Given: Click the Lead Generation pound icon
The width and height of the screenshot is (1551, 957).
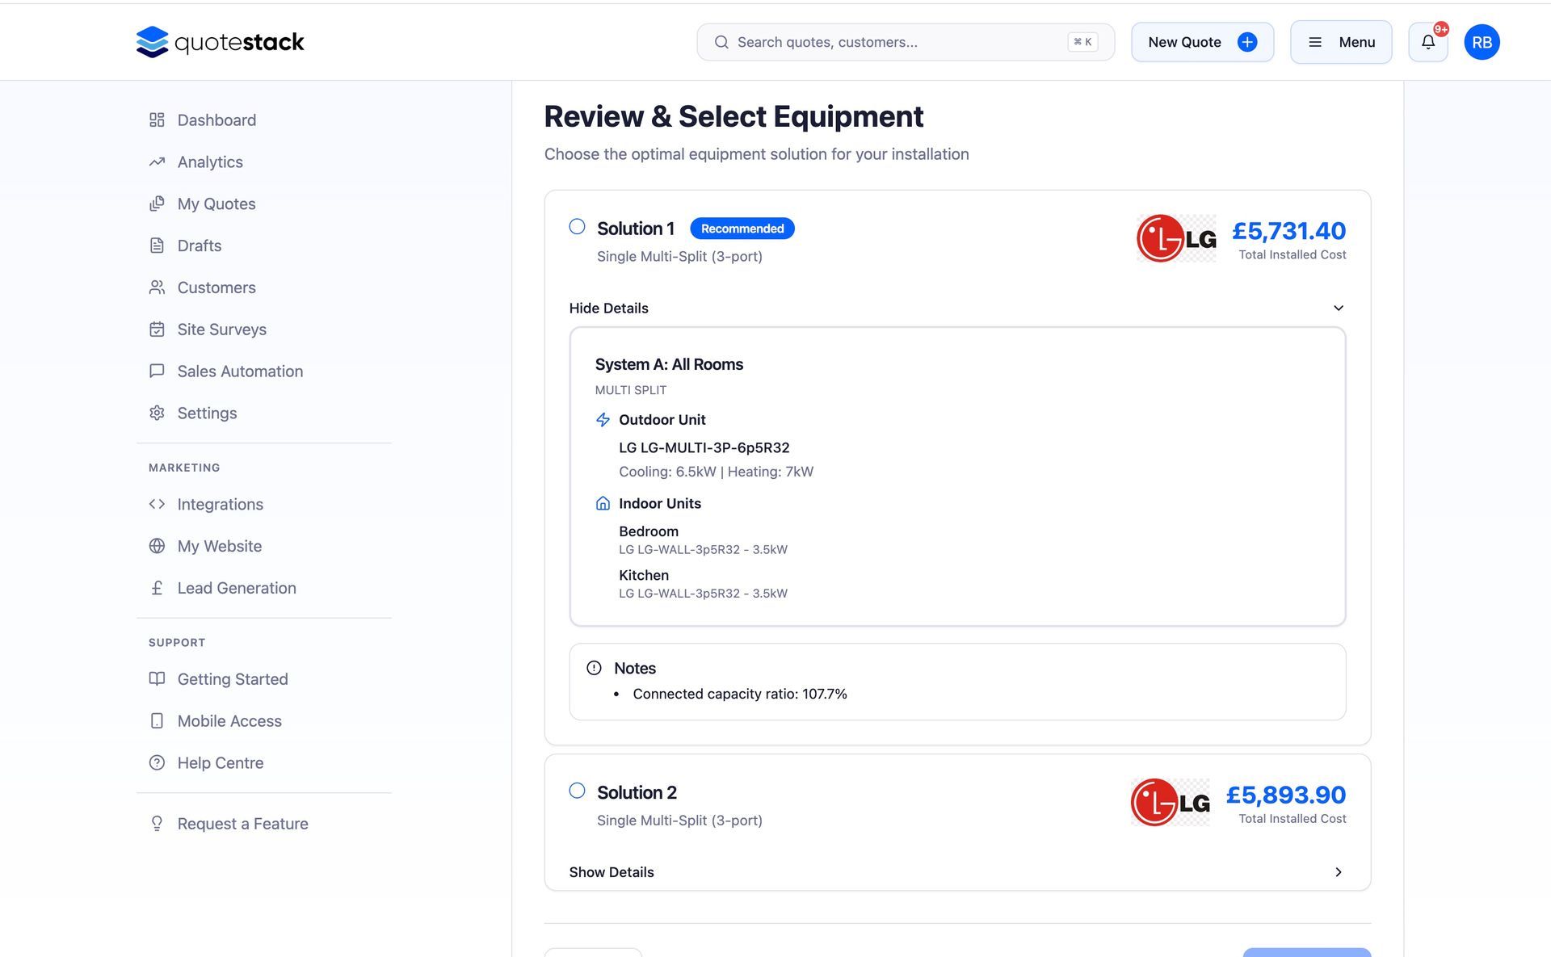Looking at the screenshot, I should 157,588.
